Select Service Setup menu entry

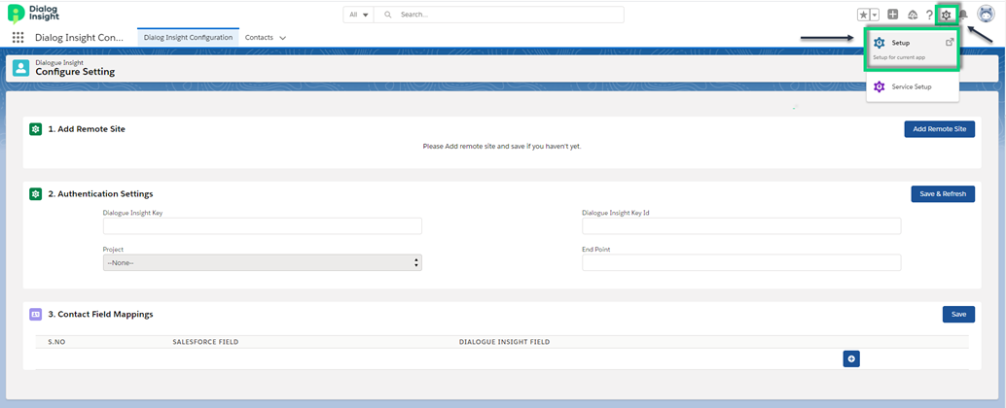click(912, 86)
